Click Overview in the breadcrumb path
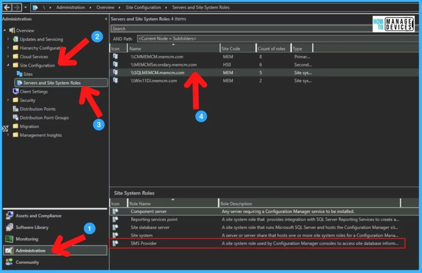422x273 pixels. tap(105, 7)
